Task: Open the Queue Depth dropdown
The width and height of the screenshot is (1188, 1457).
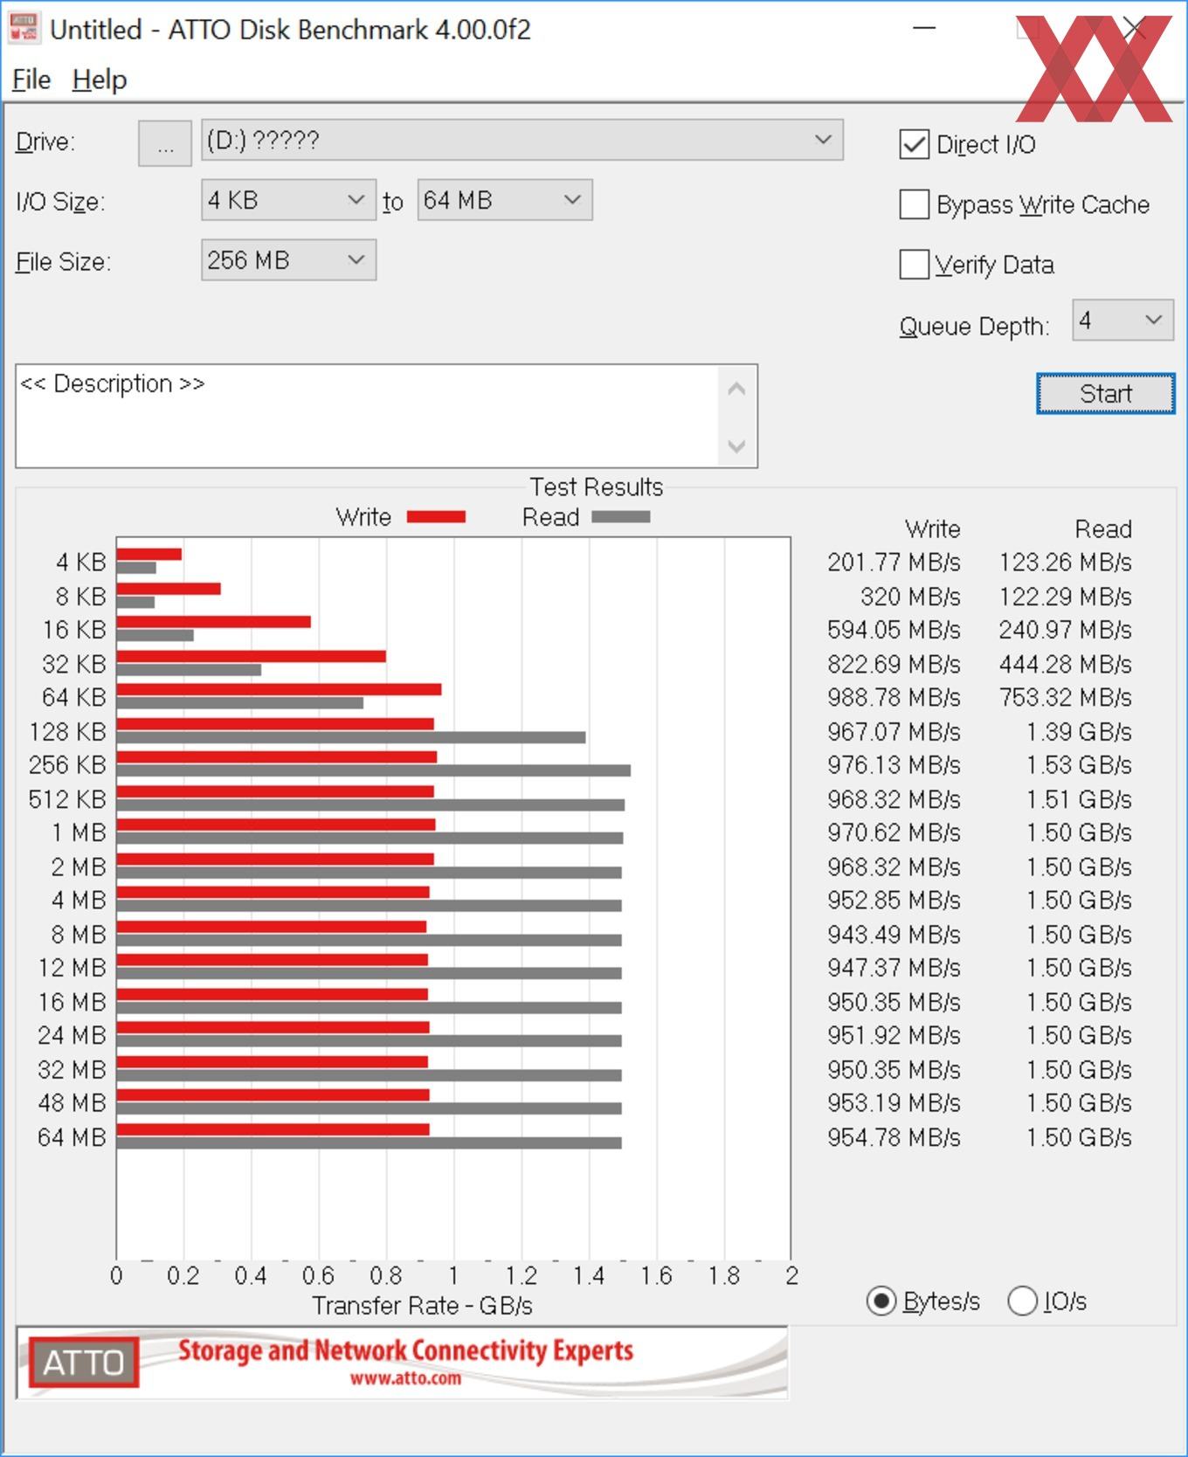Action: 1122,321
